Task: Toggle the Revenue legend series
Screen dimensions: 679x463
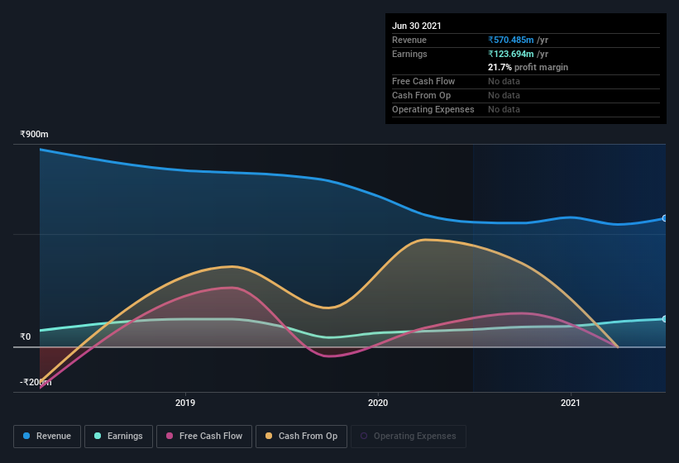Action: (47, 437)
